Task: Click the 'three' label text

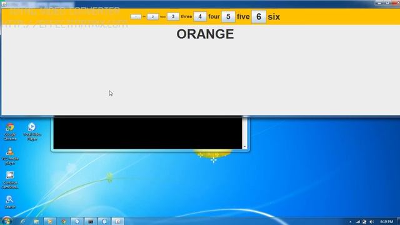Action: click(186, 17)
